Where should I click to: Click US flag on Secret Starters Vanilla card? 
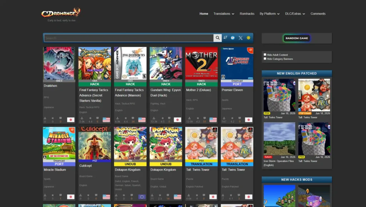point(106,120)
